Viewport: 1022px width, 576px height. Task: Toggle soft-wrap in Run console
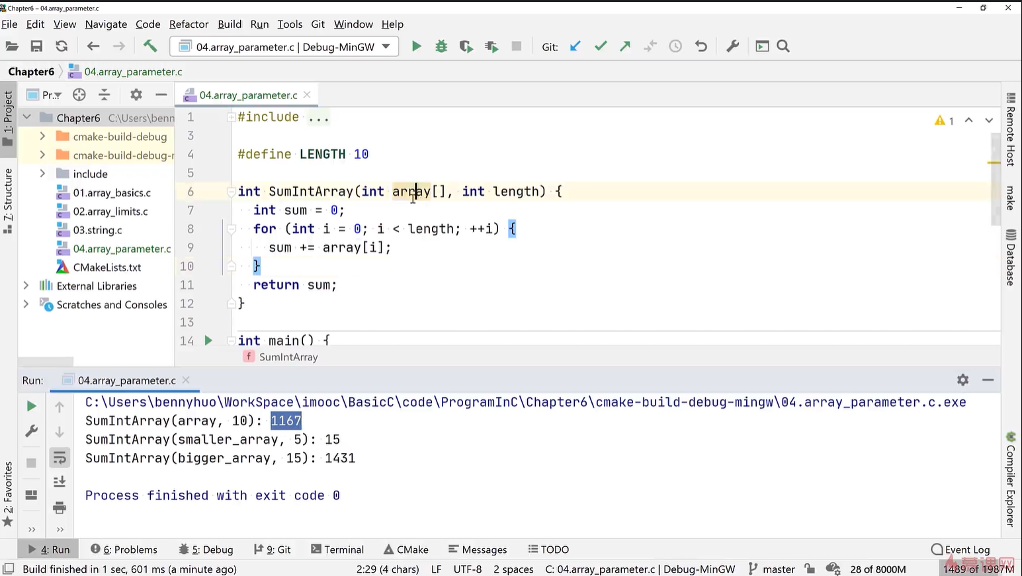tap(60, 457)
